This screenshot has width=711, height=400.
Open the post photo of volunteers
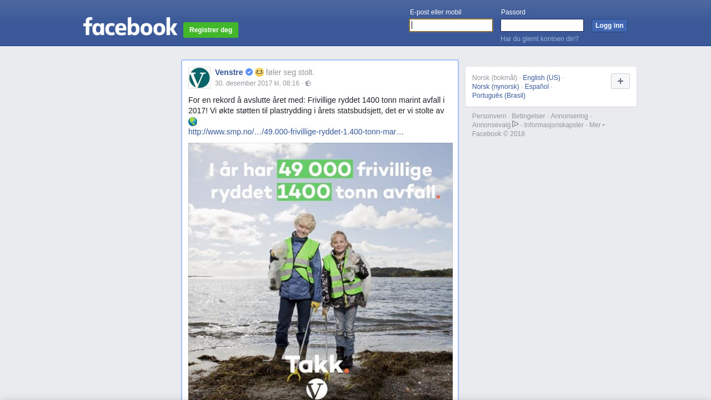coord(321,271)
